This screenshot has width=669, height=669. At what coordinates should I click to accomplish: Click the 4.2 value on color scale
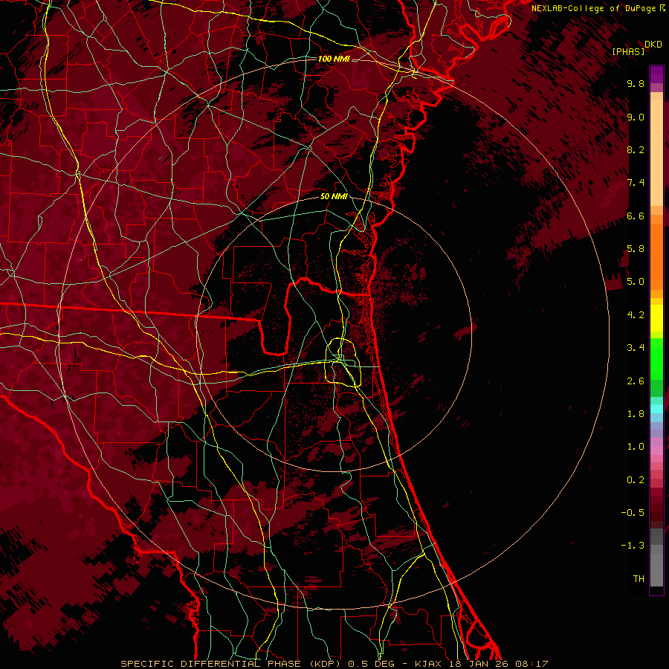636,315
